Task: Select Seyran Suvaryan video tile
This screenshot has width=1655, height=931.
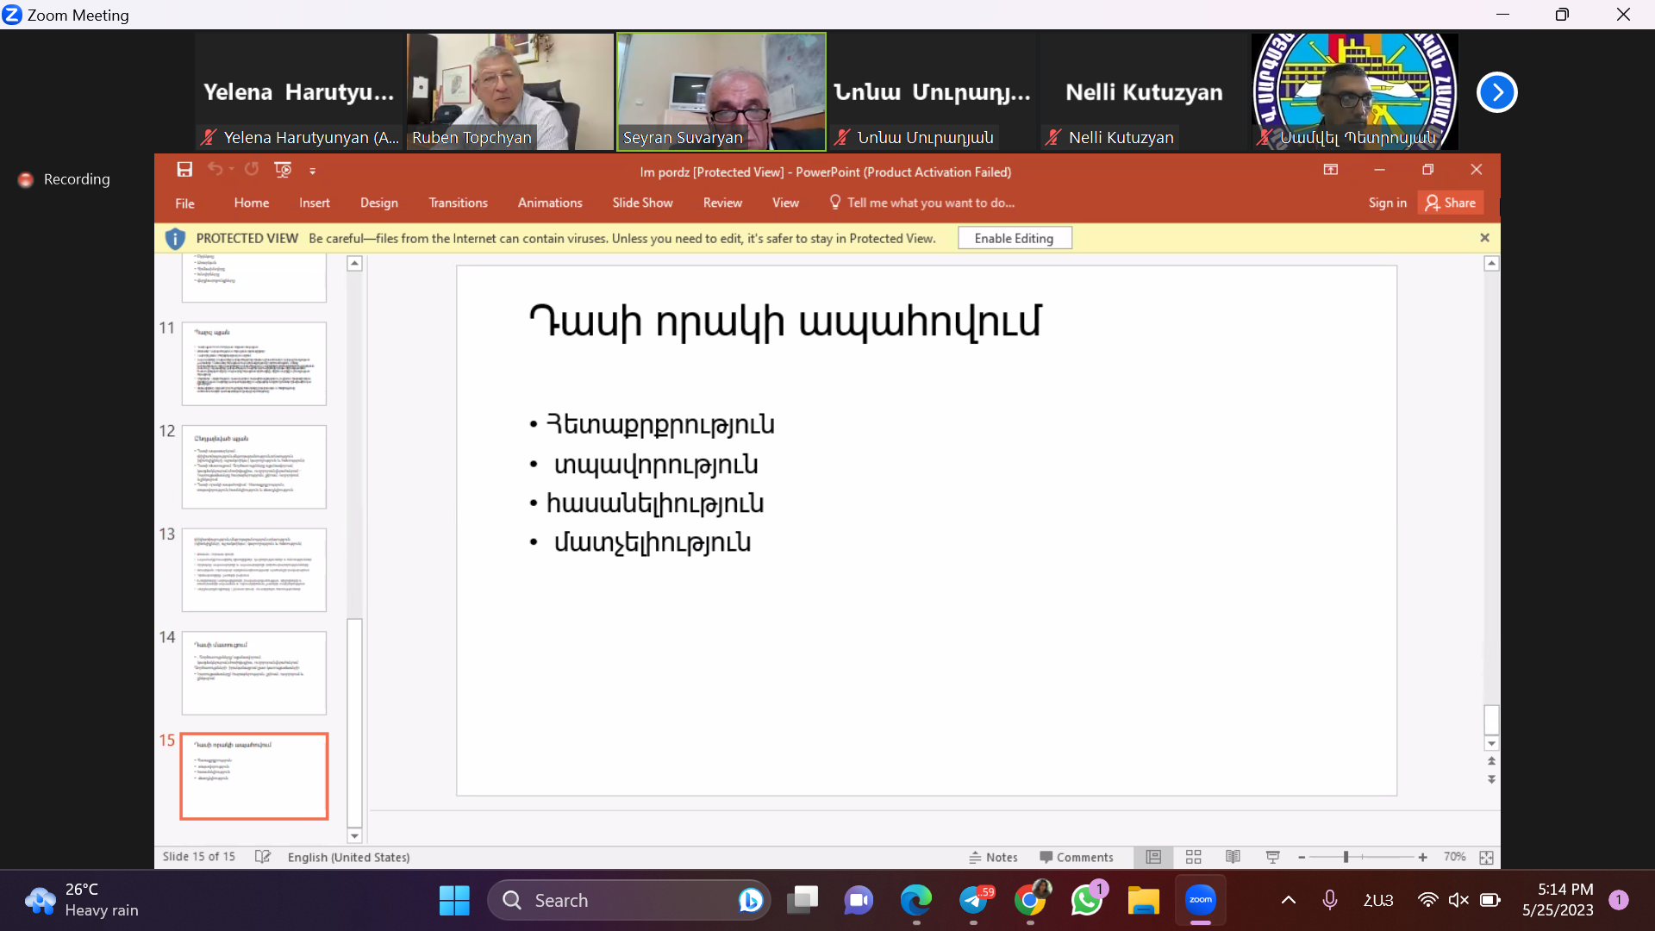Action: [721, 91]
